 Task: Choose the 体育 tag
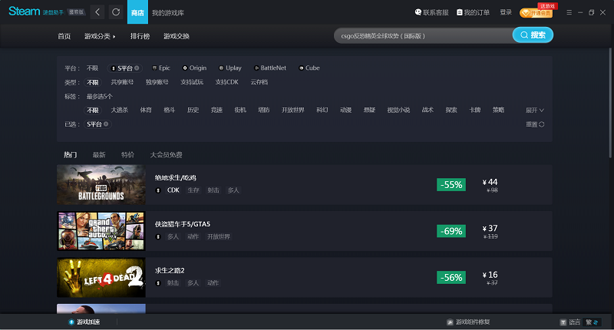(x=146, y=111)
